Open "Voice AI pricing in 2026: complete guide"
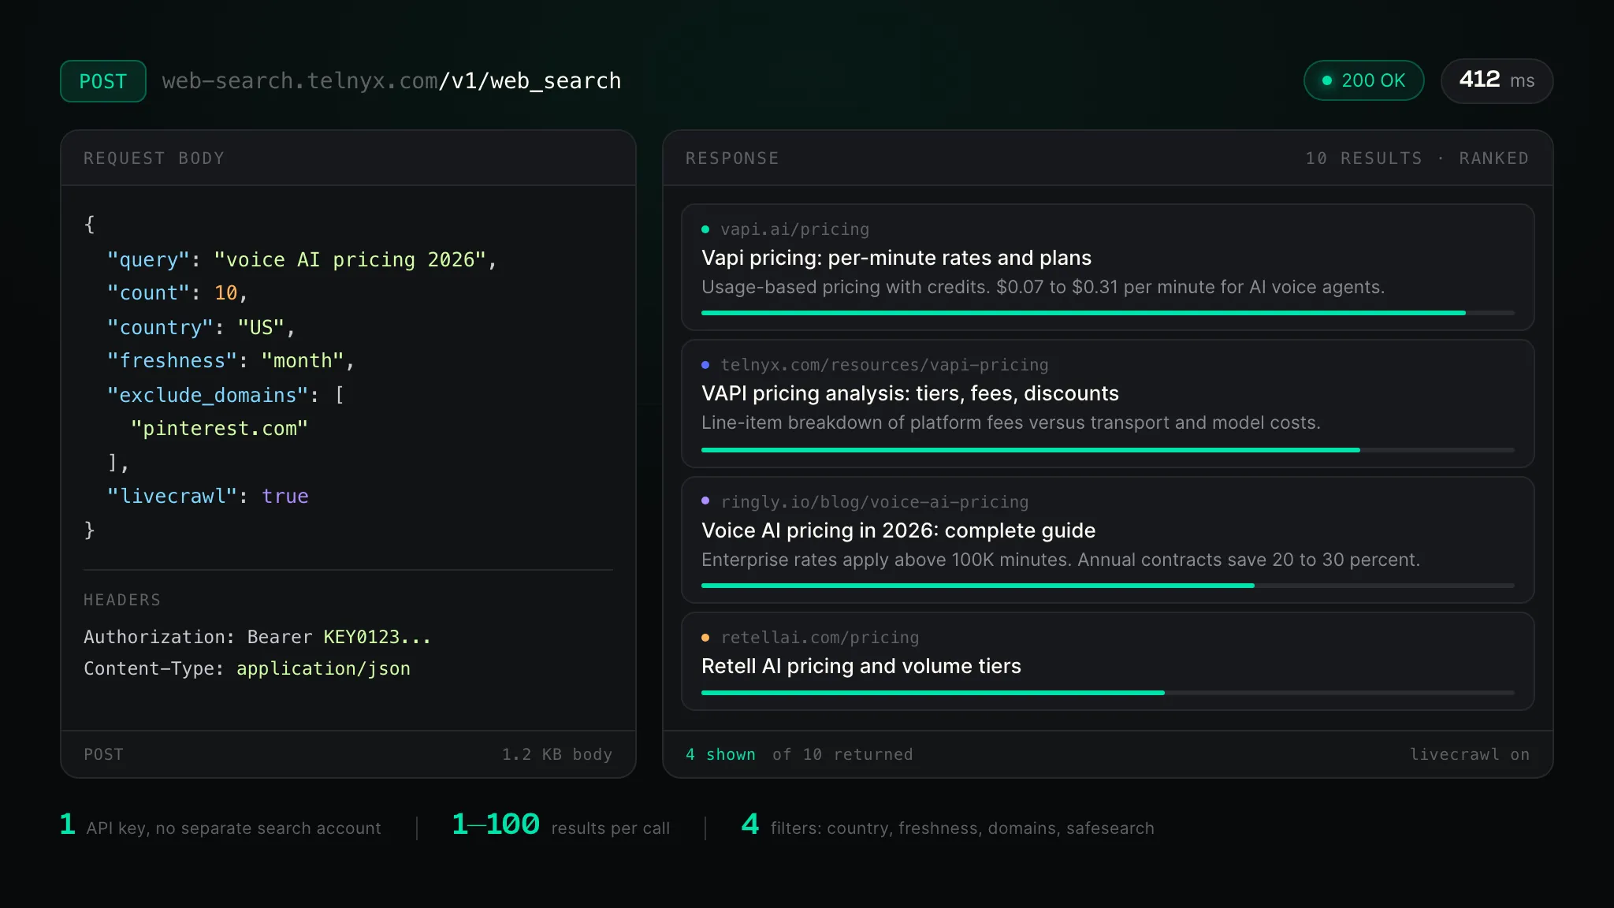This screenshot has width=1614, height=908. [x=898, y=530]
